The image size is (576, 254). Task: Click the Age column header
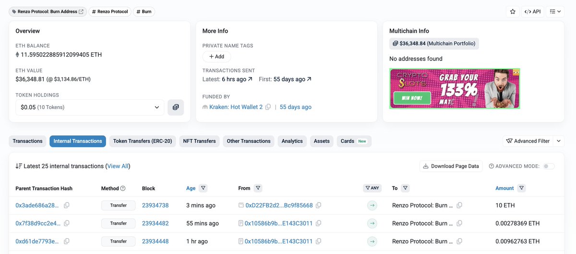point(191,188)
